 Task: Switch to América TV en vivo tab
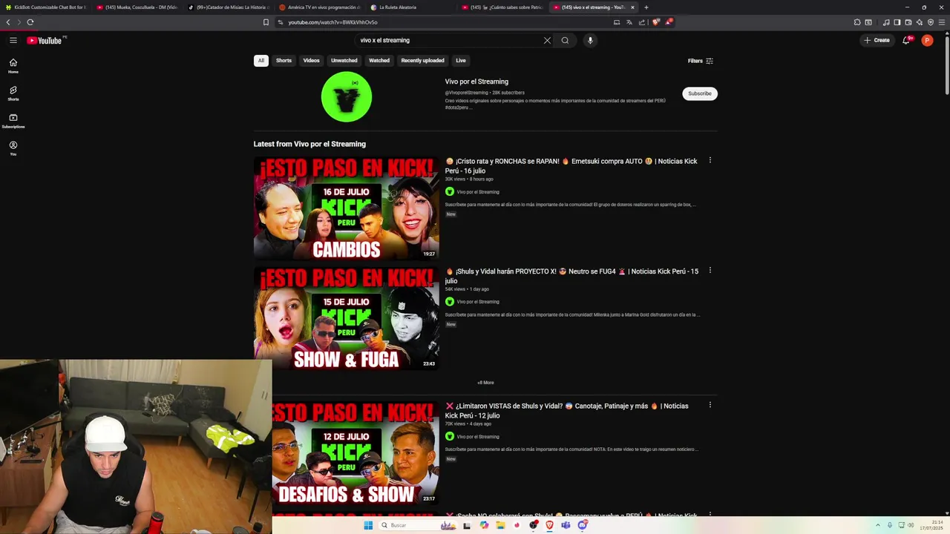pos(320,7)
